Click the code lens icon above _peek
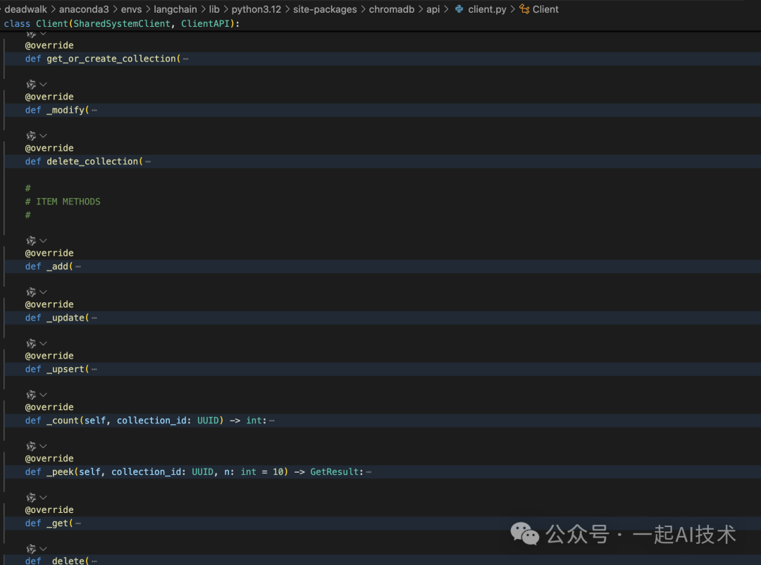 [31, 447]
